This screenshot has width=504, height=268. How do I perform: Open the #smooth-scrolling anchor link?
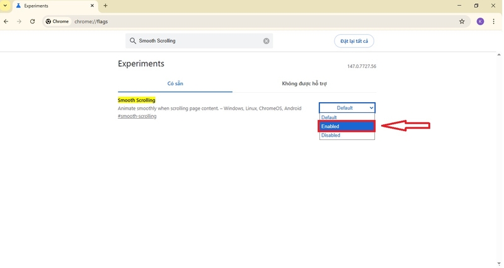[x=137, y=116]
